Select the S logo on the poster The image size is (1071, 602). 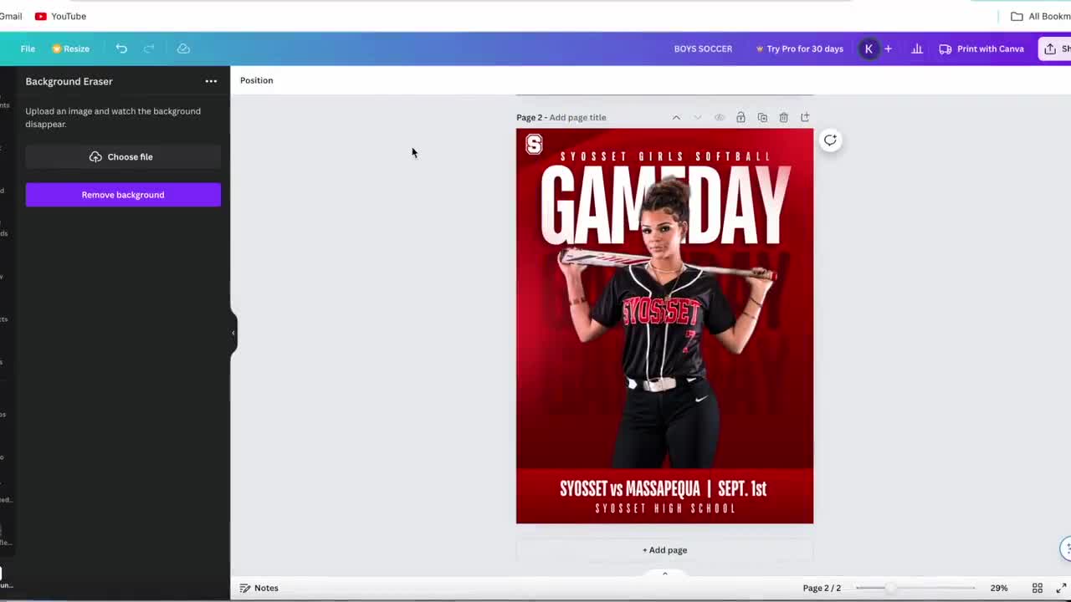click(x=534, y=145)
